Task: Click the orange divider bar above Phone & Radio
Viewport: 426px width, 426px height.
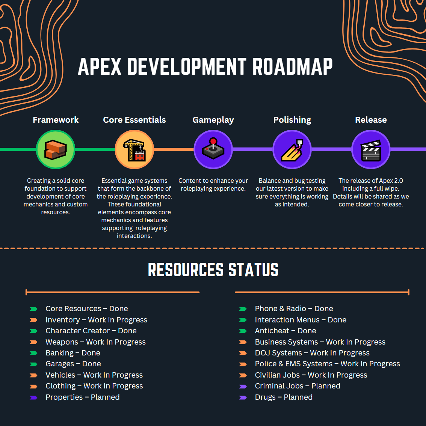Action: coord(322,291)
